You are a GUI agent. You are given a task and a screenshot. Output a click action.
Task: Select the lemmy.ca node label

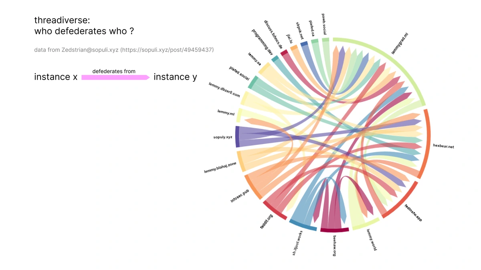tap(255, 59)
